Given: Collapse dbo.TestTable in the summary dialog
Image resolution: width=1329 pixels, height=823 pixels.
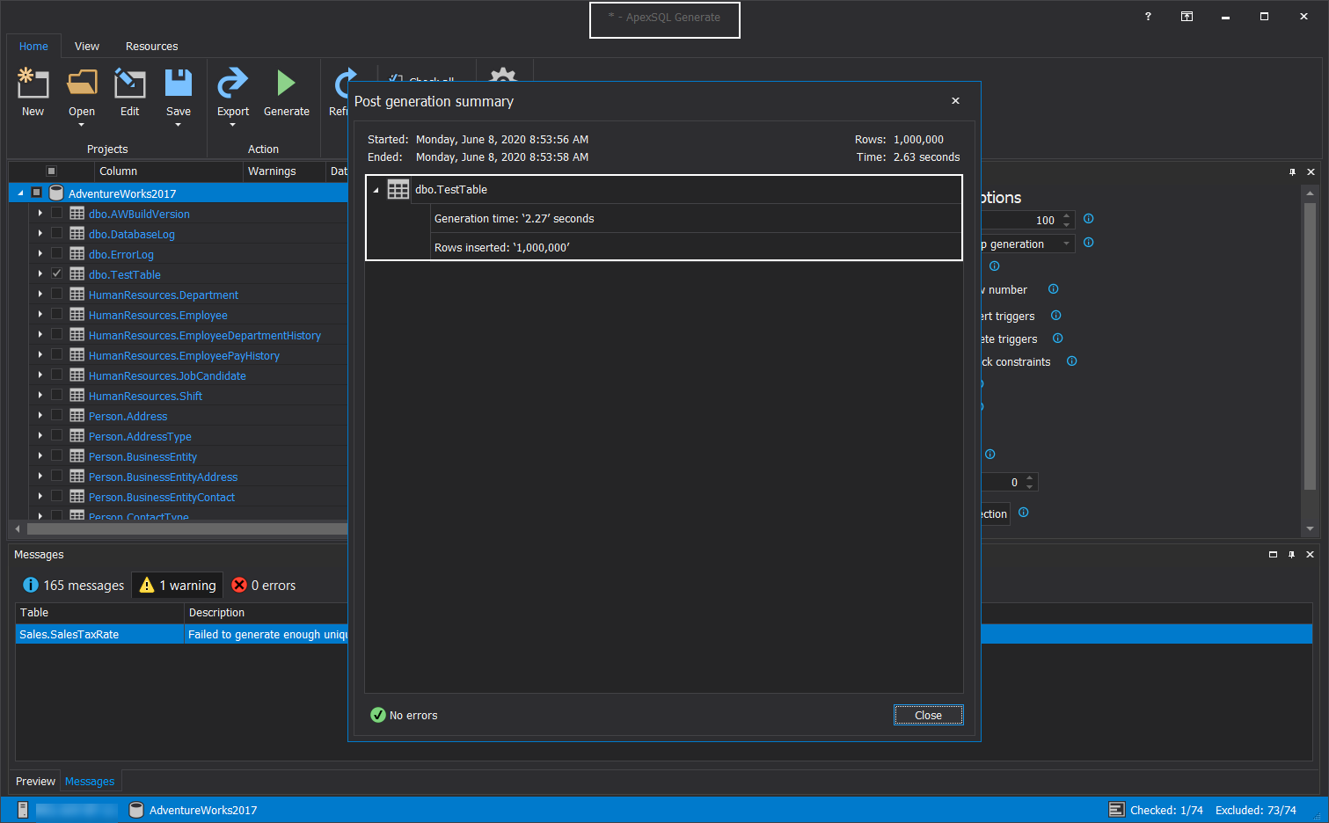Looking at the screenshot, I should [x=376, y=190].
